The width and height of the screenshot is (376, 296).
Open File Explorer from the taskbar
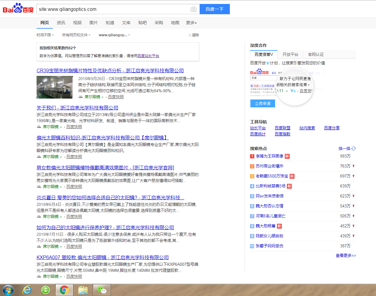point(83,290)
